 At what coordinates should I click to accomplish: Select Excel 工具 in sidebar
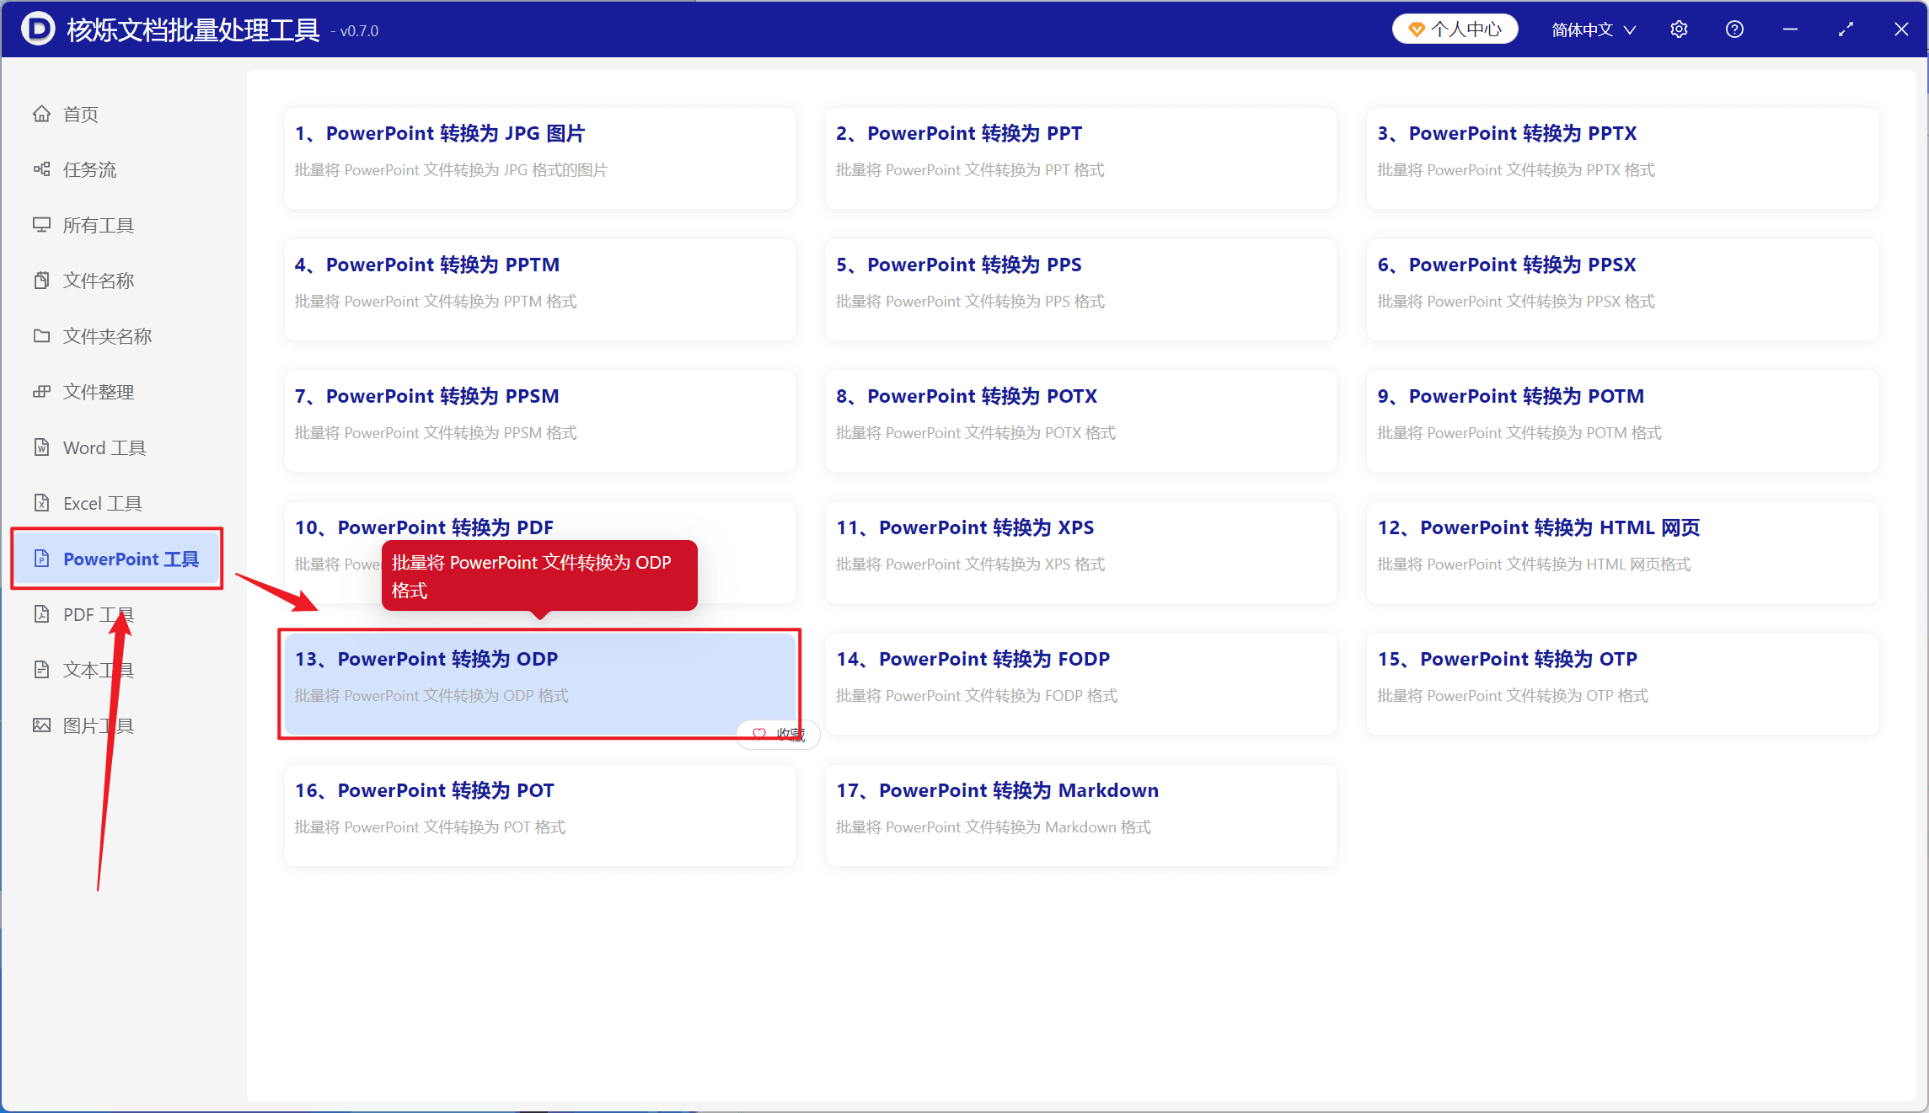pyautogui.click(x=116, y=503)
